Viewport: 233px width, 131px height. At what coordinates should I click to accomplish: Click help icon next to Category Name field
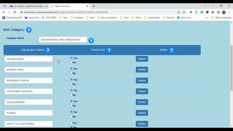pyautogui.click(x=91, y=41)
